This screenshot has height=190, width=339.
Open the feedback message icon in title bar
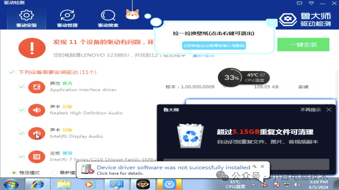point(299,3)
